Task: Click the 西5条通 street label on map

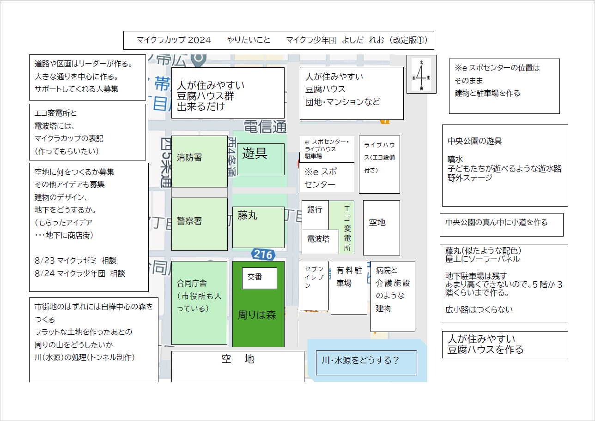Action: click(x=166, y=162)
